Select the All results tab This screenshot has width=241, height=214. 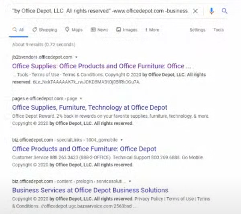pyautogui.click(x=18, y=30)
